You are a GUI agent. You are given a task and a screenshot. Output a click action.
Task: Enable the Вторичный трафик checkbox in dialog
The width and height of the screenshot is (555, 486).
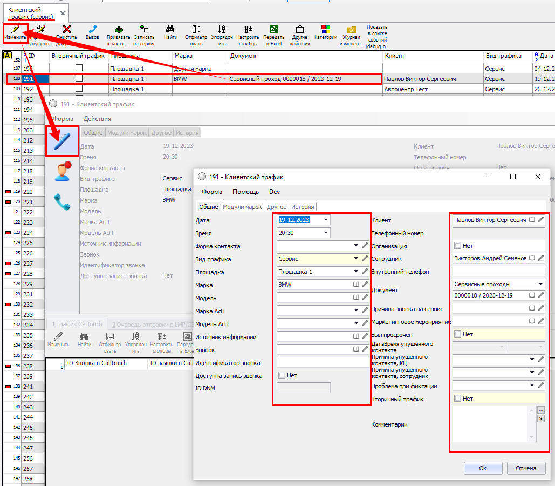click(458, 399)
